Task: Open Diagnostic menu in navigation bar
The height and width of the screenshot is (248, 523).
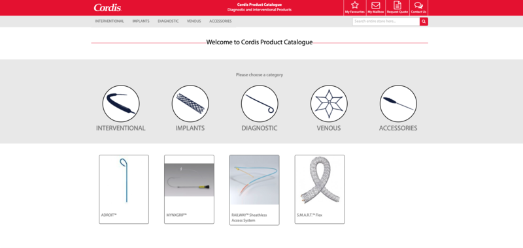Action: [x=168, y=22]
